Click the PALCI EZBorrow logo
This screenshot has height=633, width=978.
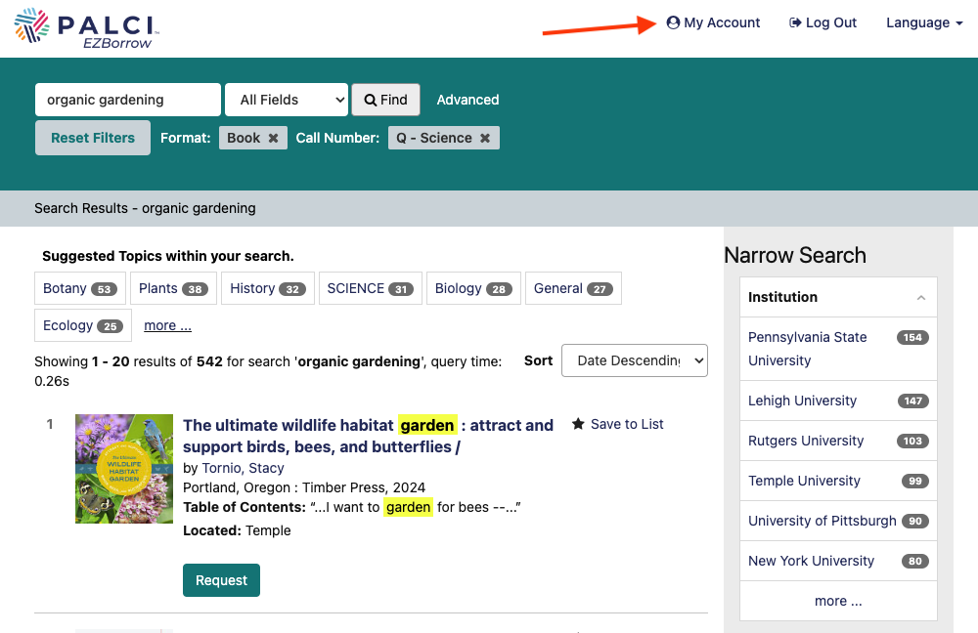(85, 28)
